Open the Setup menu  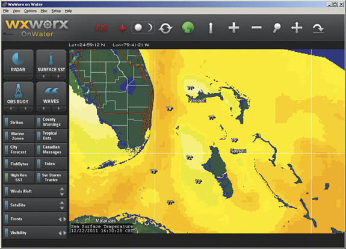56,11
